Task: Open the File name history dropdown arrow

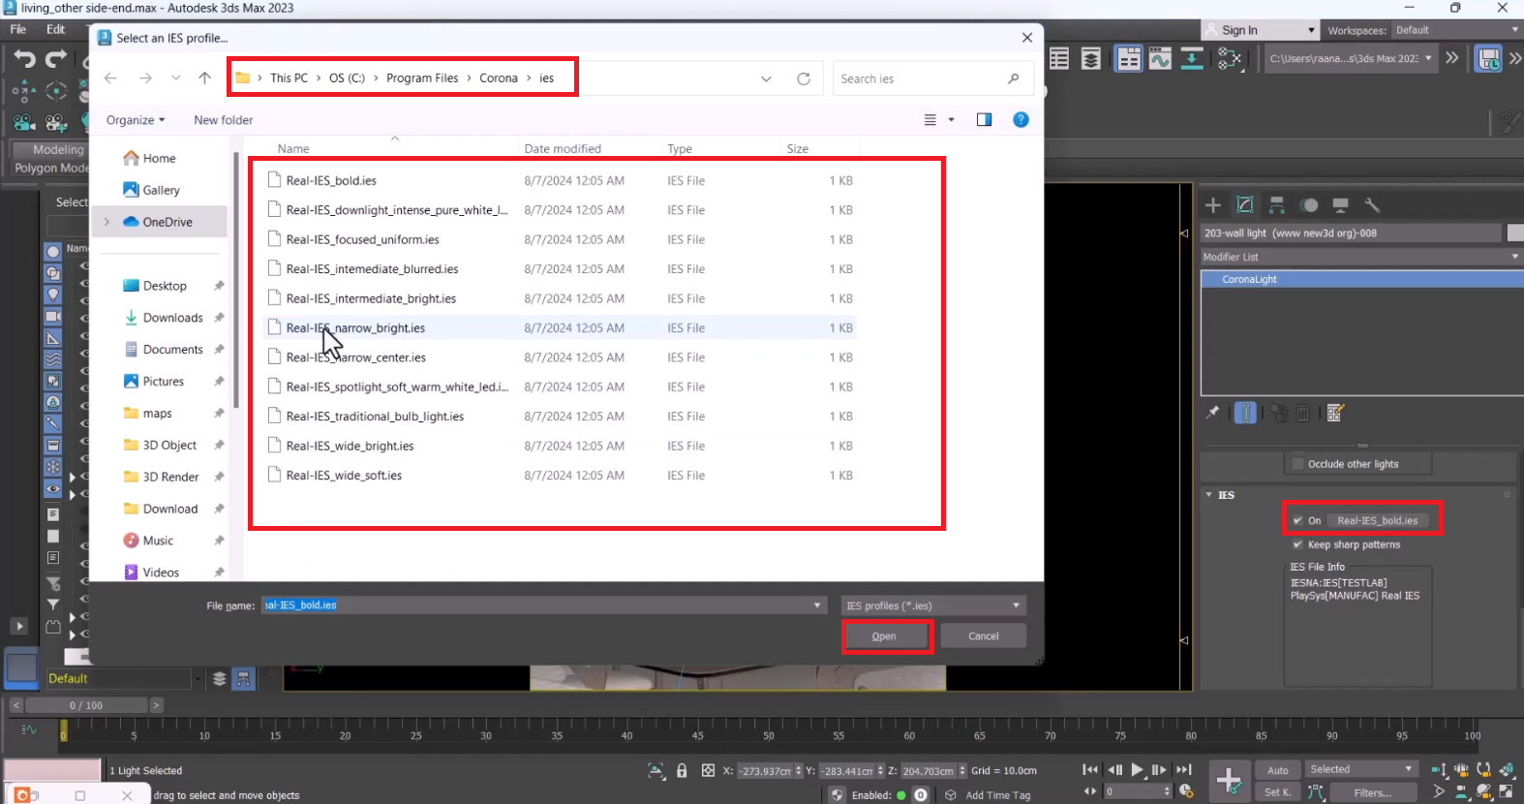Action: [817, 606]
